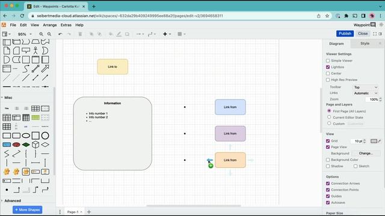This screenshot has width=385, height=216.
Task: Uncheck the Lightbox checkbox
Action: 328,67
